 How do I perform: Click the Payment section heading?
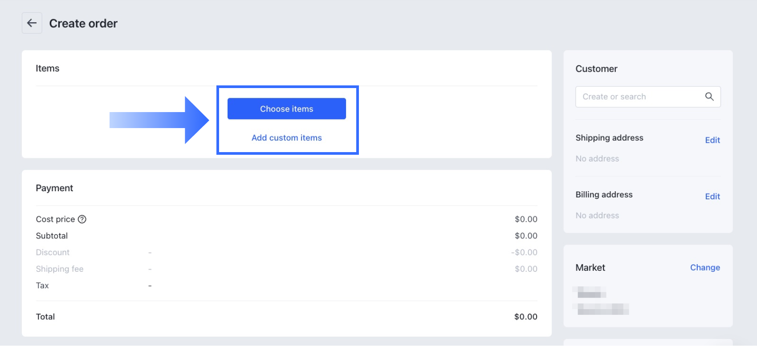coord(54,188)
